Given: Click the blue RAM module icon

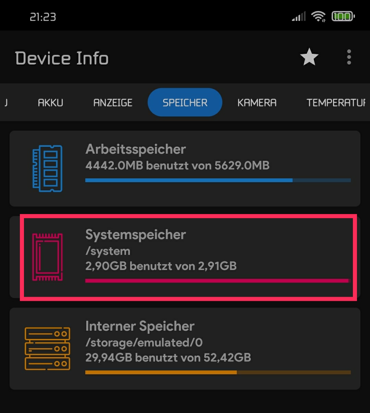Looking at the screenshot, I should coord(47,168).
